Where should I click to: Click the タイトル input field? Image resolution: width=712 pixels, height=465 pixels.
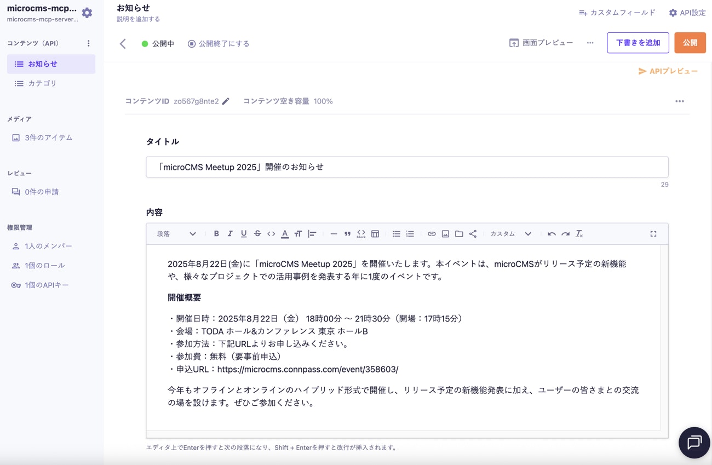tap(407, 167)
